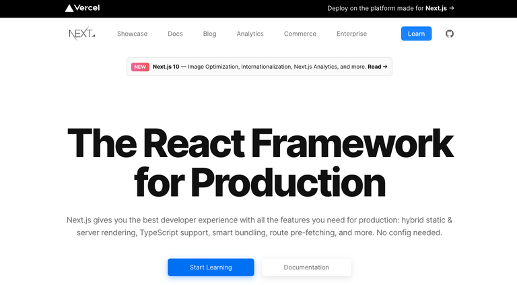Screen dimensions: 517x285
Task: Click arrow after Deploy on Next.js banner
Action: point(452,8)
